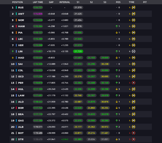
Task: Click the soft tyre icon for BOT
Action: [x=133, y=133]
